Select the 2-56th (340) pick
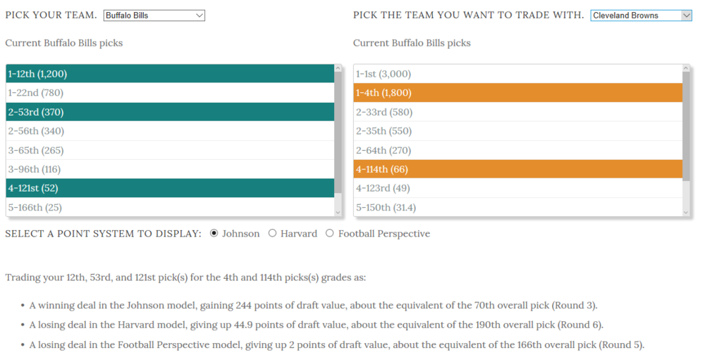The image size is (705, 362). point(170,131)
